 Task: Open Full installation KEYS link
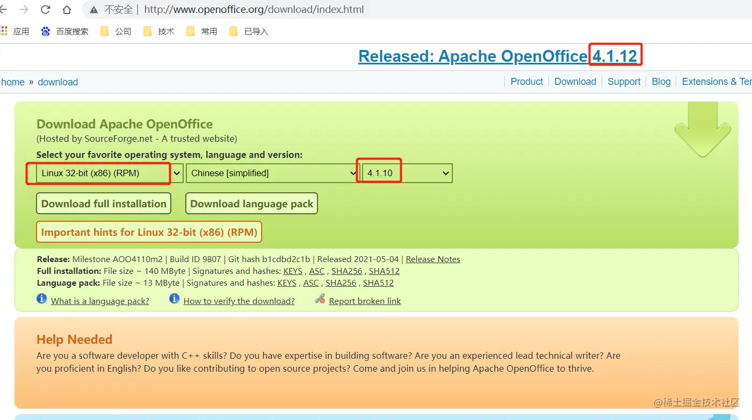coord(293,271)
